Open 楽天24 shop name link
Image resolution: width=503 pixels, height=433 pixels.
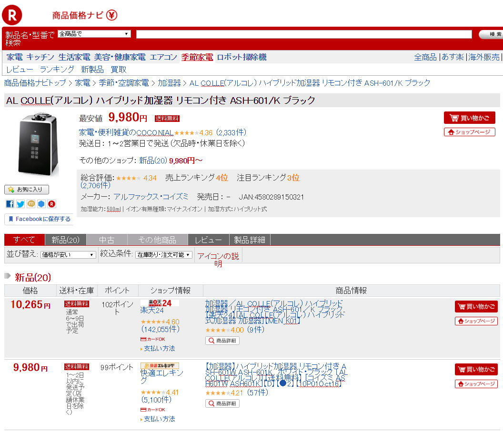152,310
